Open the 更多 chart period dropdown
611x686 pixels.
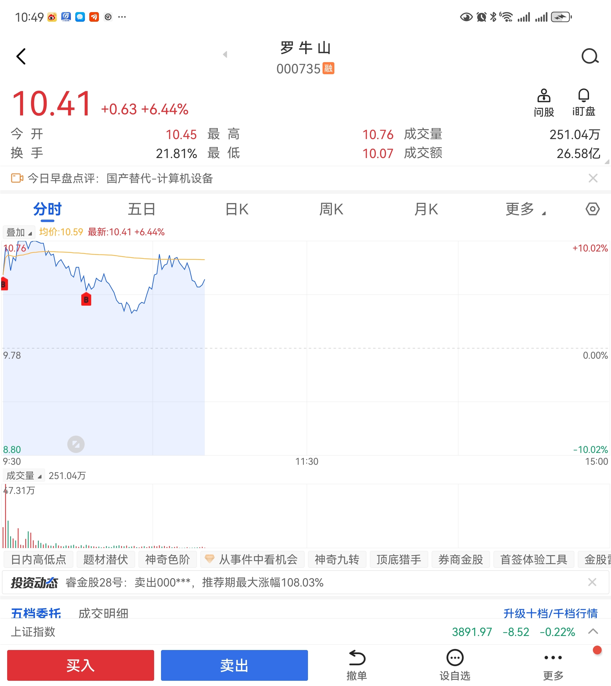click(x=525, y=209)
